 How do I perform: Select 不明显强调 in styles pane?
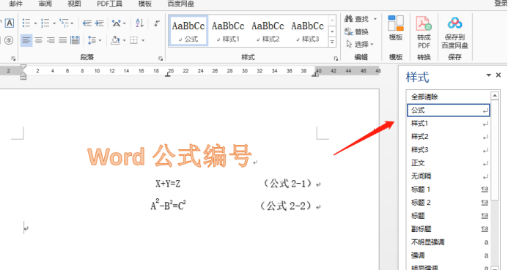449,242
